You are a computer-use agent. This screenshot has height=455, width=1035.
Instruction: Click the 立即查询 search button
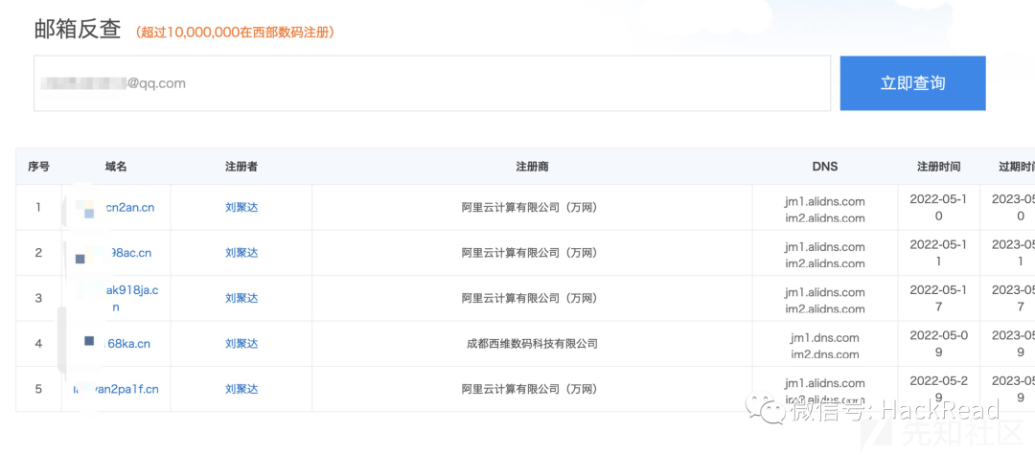click(x=912, y=83)
